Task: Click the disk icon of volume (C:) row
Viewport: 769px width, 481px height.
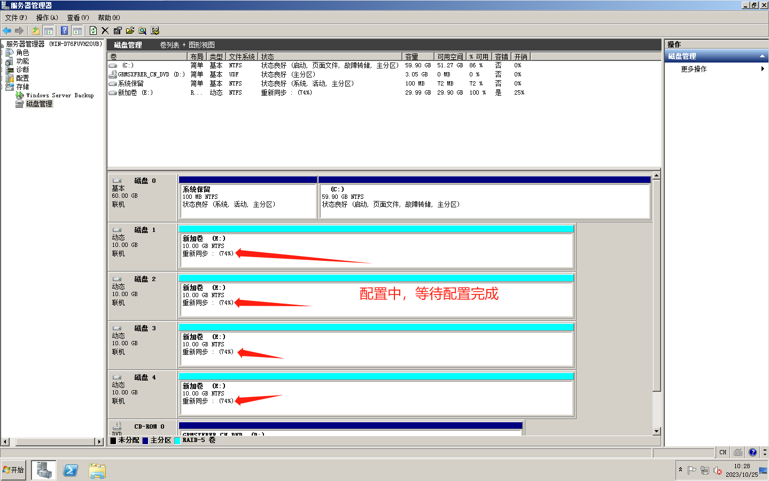Action: [x=113, y=65]
